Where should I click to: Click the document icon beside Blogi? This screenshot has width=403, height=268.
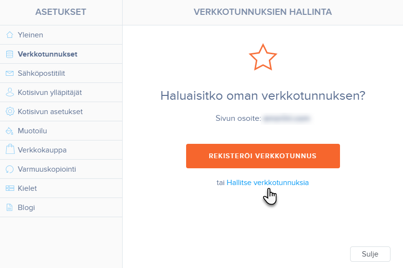[x=10, y=208]
